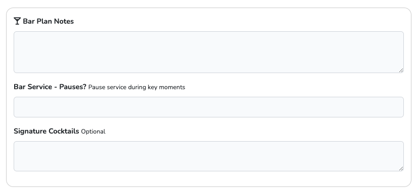Place cursor in the large notes box under Bar Plan Notes

coord(209,52)
